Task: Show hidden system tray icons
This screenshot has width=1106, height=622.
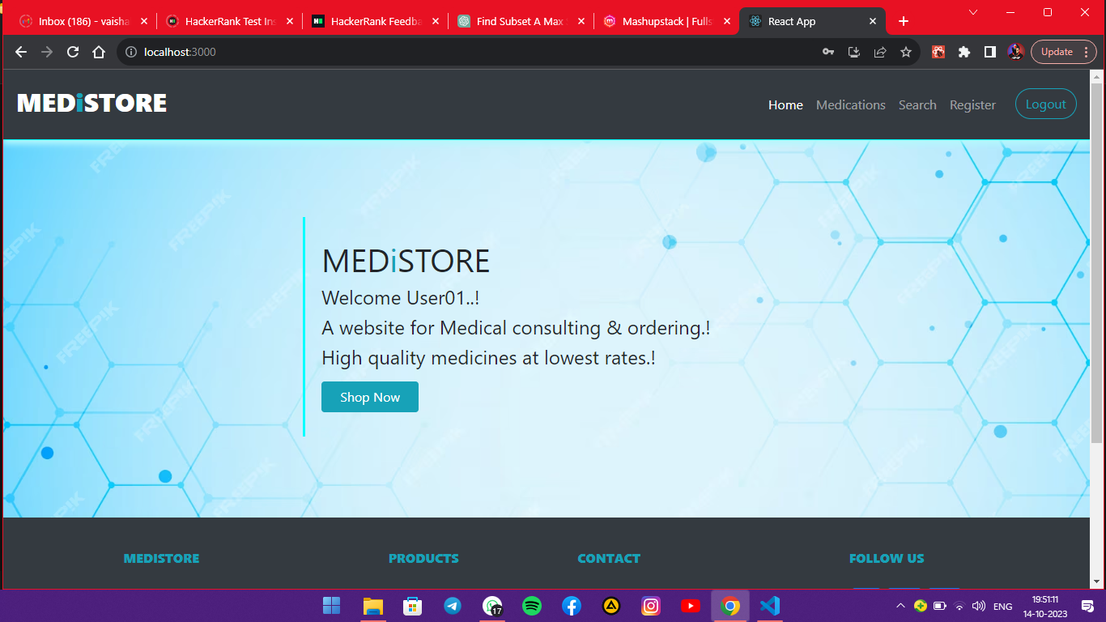Action: 900,606
